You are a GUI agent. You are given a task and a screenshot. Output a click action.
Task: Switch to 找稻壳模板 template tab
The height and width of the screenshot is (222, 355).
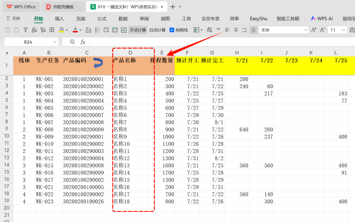63,7
